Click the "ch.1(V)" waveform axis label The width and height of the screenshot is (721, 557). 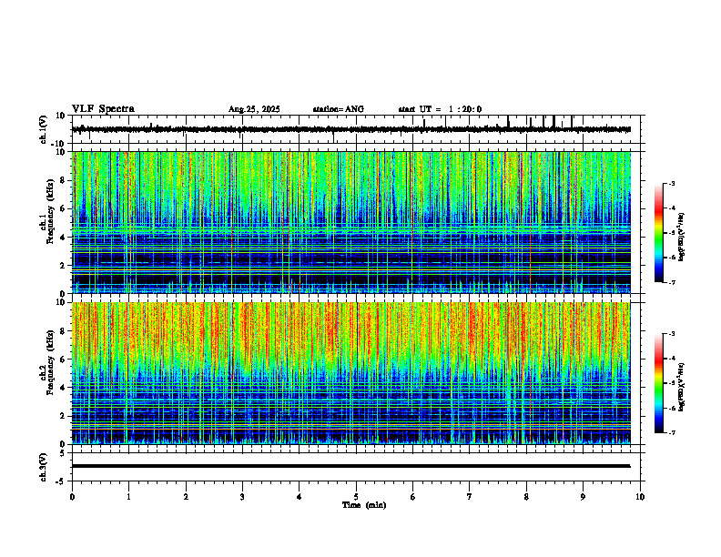(44, 129)
